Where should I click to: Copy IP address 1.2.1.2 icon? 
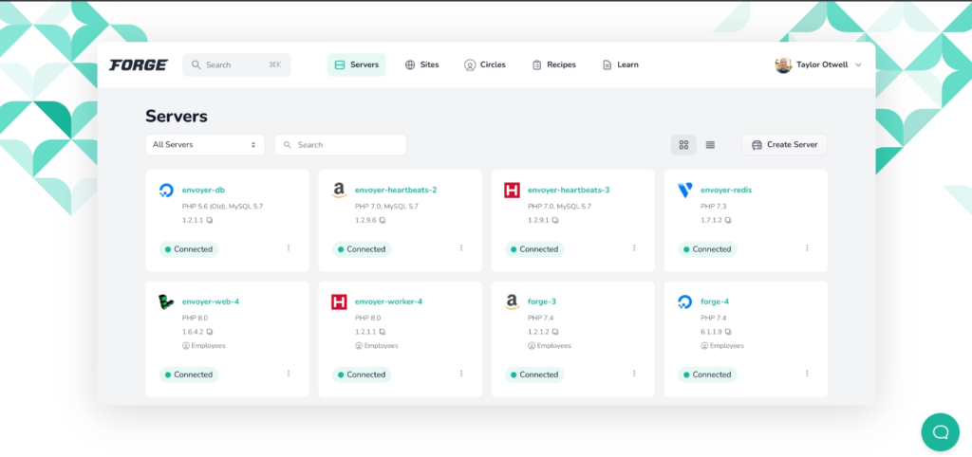(x=555, y=332)
